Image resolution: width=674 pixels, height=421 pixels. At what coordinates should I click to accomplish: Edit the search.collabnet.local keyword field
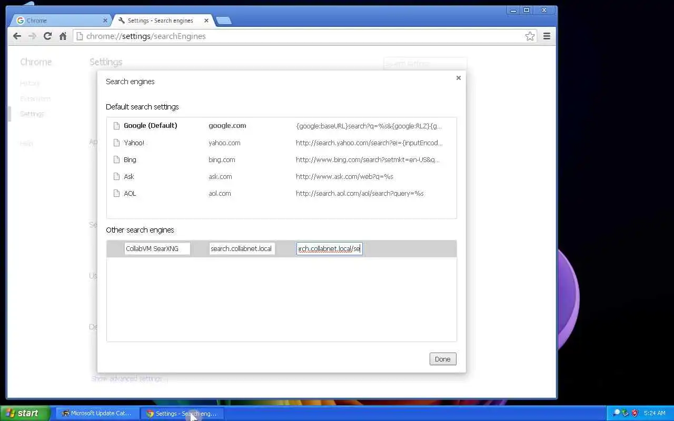point(242,248)
